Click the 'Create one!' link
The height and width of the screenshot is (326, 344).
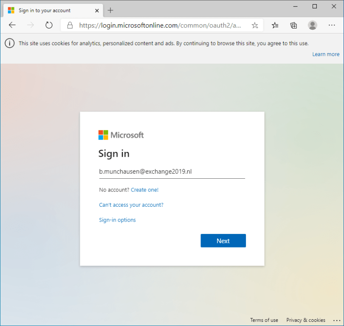click(x=144, y=190)
